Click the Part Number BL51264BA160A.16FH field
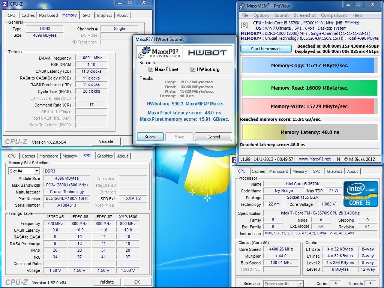The image size is (384, 288). click(67, 199)
